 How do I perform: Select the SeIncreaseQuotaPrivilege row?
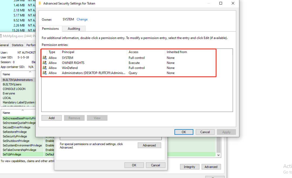(19, 123)
